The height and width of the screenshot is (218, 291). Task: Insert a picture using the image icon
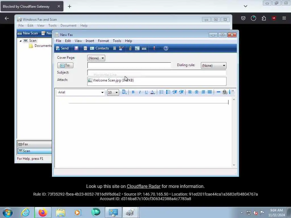[137, 48]
